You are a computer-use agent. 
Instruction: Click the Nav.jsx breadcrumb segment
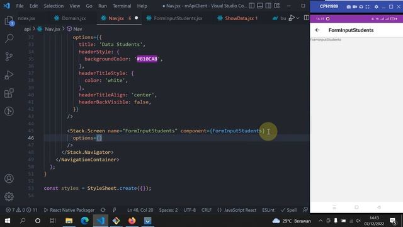[x=52, y=29]
